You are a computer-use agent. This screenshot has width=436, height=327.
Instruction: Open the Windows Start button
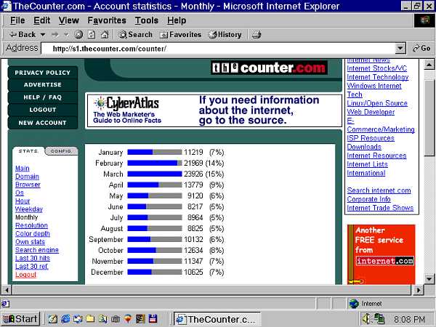[20, 319]
